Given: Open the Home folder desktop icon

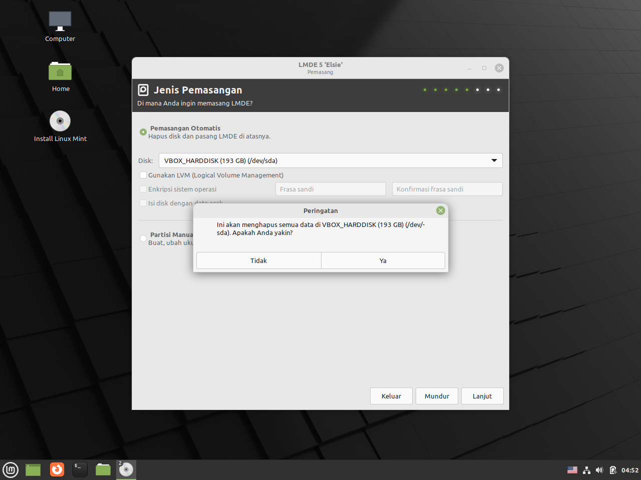Looking at the screenshot, I should pos(60,76).
